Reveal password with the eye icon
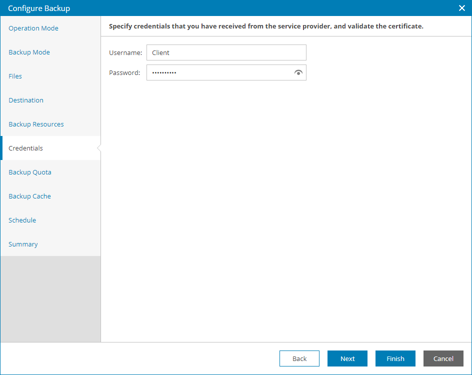This screenshot has height=375, width=472. click(x=298, y=73)
